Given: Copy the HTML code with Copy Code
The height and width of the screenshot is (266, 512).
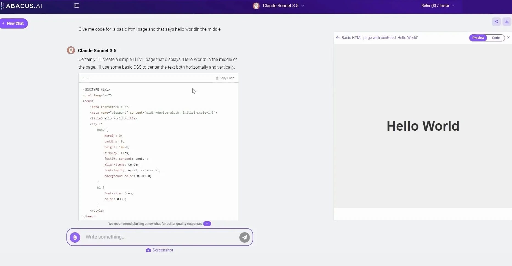Looking at the screenshot, I should pyautogui.click(x=225, y=78).
